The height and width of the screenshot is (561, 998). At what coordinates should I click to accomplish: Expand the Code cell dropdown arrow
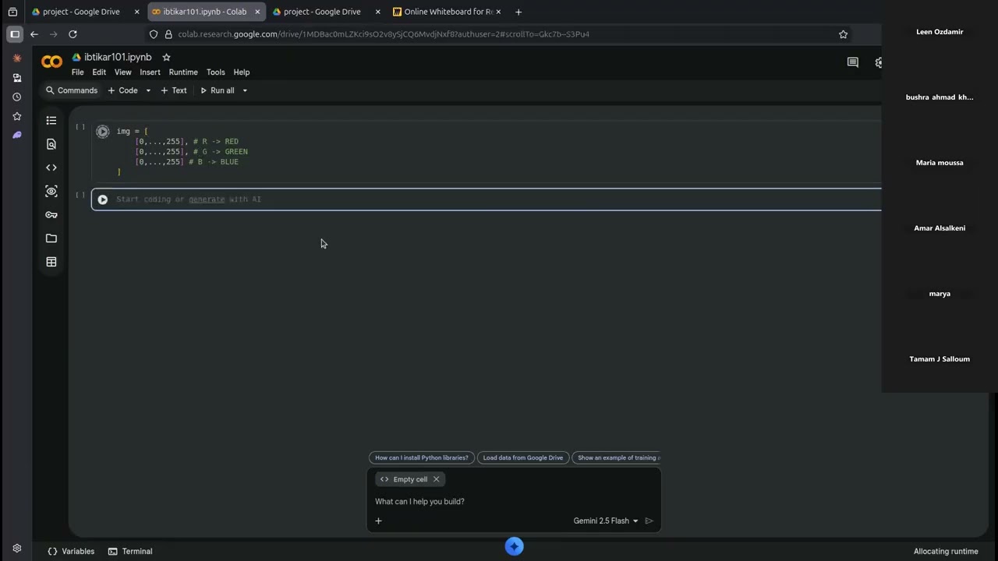pyautogui.click(x=148, y=90)
